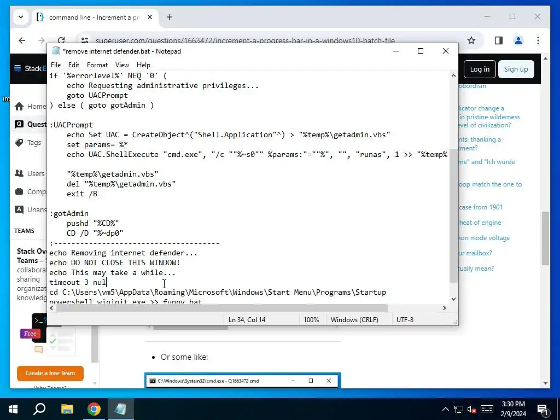
Task: Open Questions in sidebar
Action: point(31,124)
